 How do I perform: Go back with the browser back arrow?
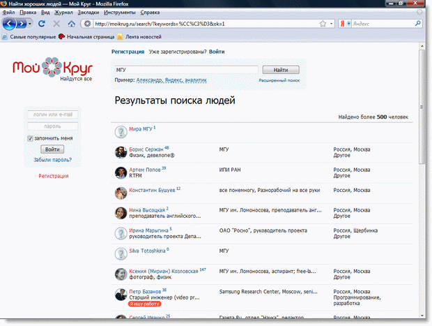point(9,24)
